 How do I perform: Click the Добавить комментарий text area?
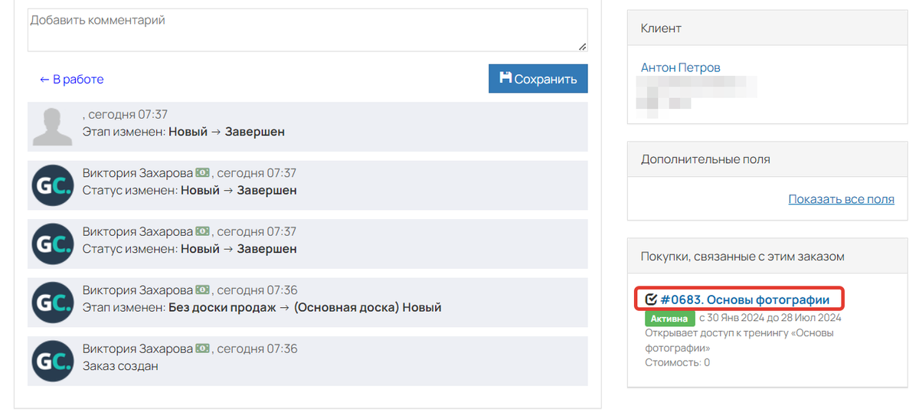[307, 30]
